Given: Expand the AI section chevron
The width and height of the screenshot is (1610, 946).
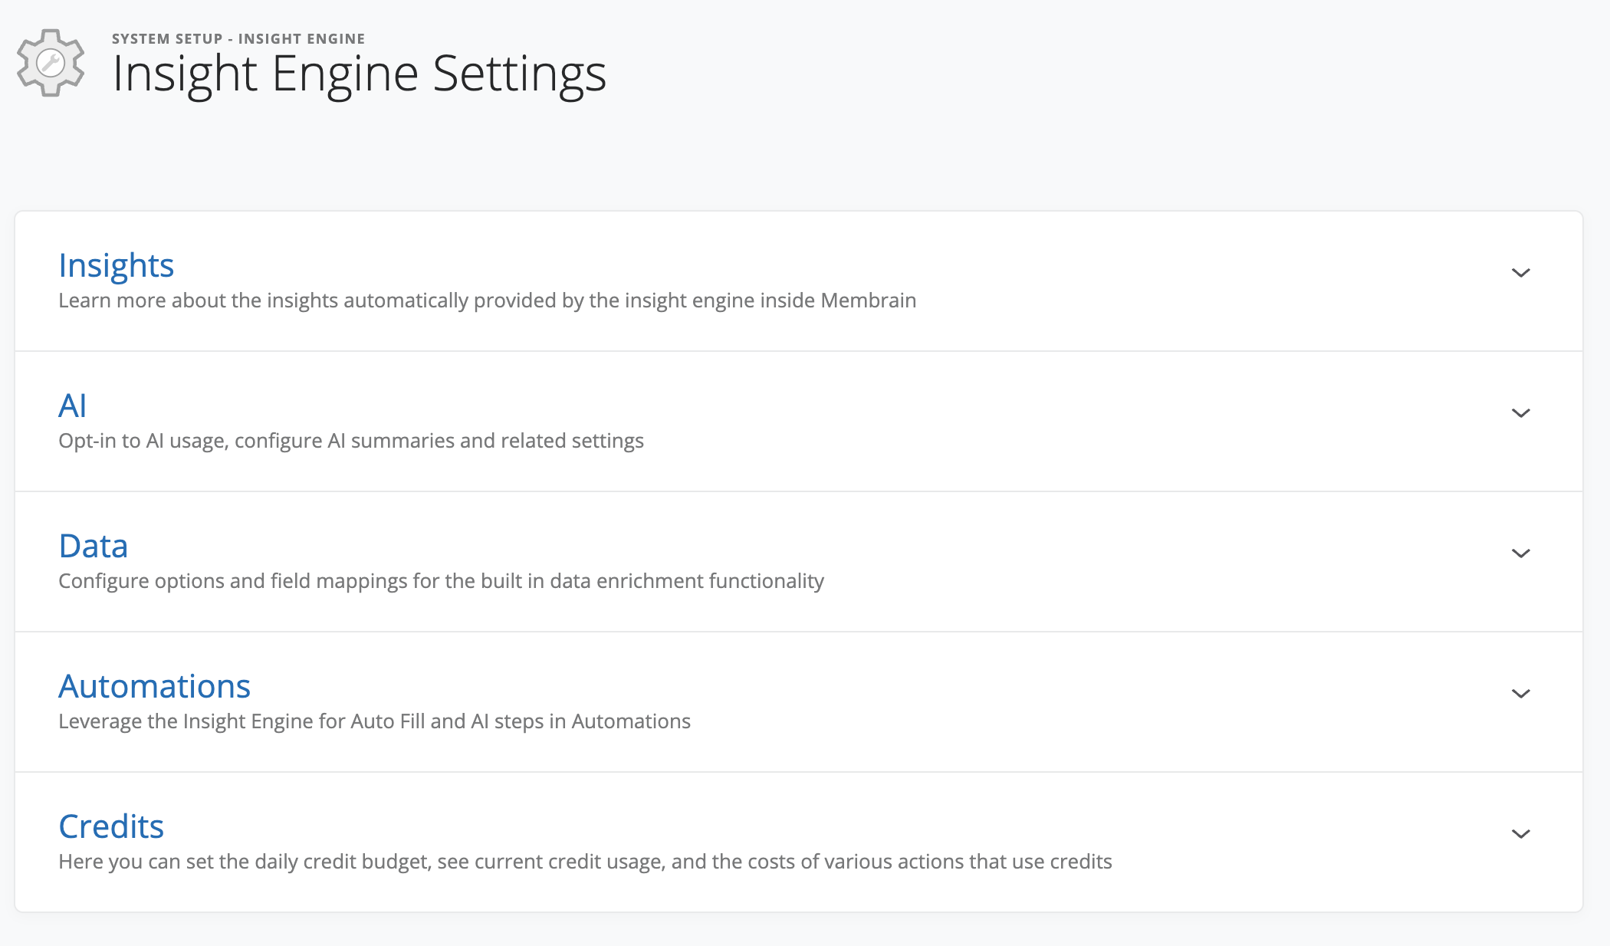Looking at the screenshot, I should point(1520,413).
